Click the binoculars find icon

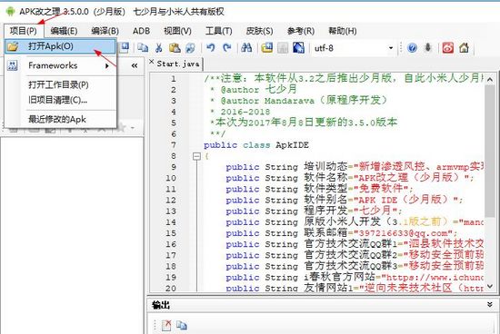246,48
